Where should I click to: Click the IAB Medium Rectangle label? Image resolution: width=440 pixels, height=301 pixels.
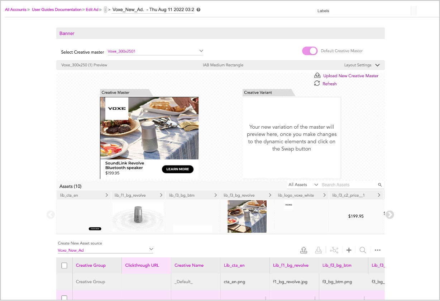223,65
